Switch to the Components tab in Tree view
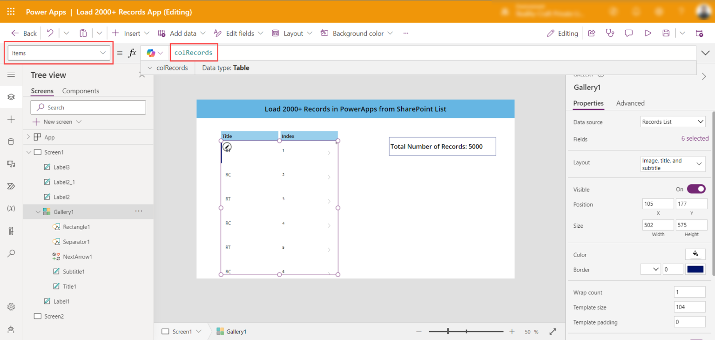 [x=82, y=90]
